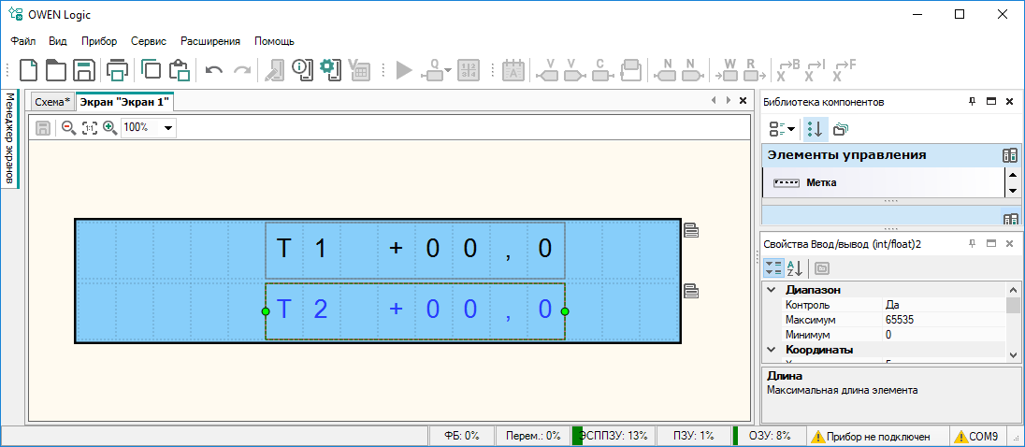Click the Save project floppy disk icon

[x=84, y=70]
